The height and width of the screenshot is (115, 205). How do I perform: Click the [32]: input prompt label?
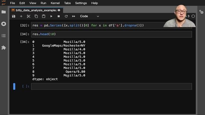click(25, 26)
